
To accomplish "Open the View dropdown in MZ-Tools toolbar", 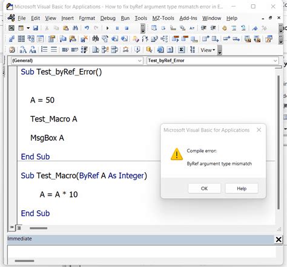I will click(208, 50).
